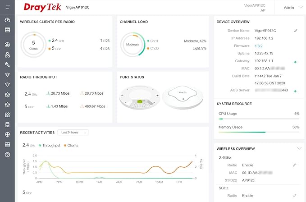Open the Last 24 hours dropdown
The width and height of the screenshot is (306, 202).
point(73,132)
